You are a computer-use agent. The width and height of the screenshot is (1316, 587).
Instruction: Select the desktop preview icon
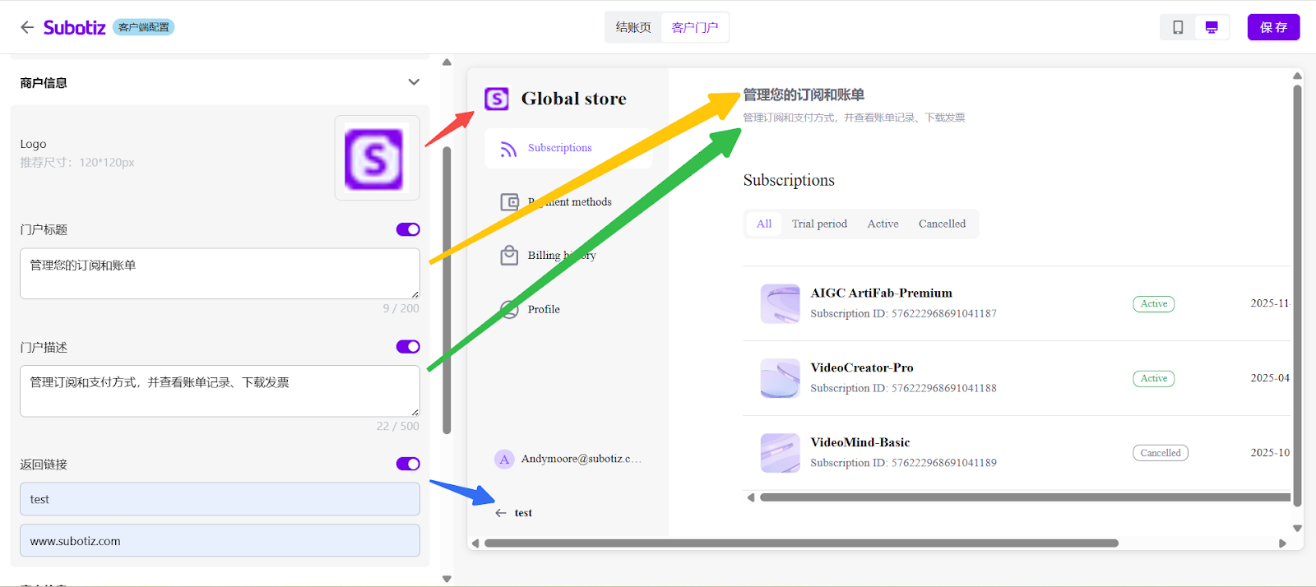point(1212,27)
